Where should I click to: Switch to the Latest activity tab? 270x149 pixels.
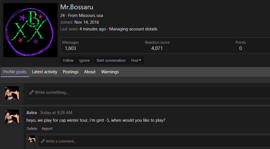click(x=45, y=72)
